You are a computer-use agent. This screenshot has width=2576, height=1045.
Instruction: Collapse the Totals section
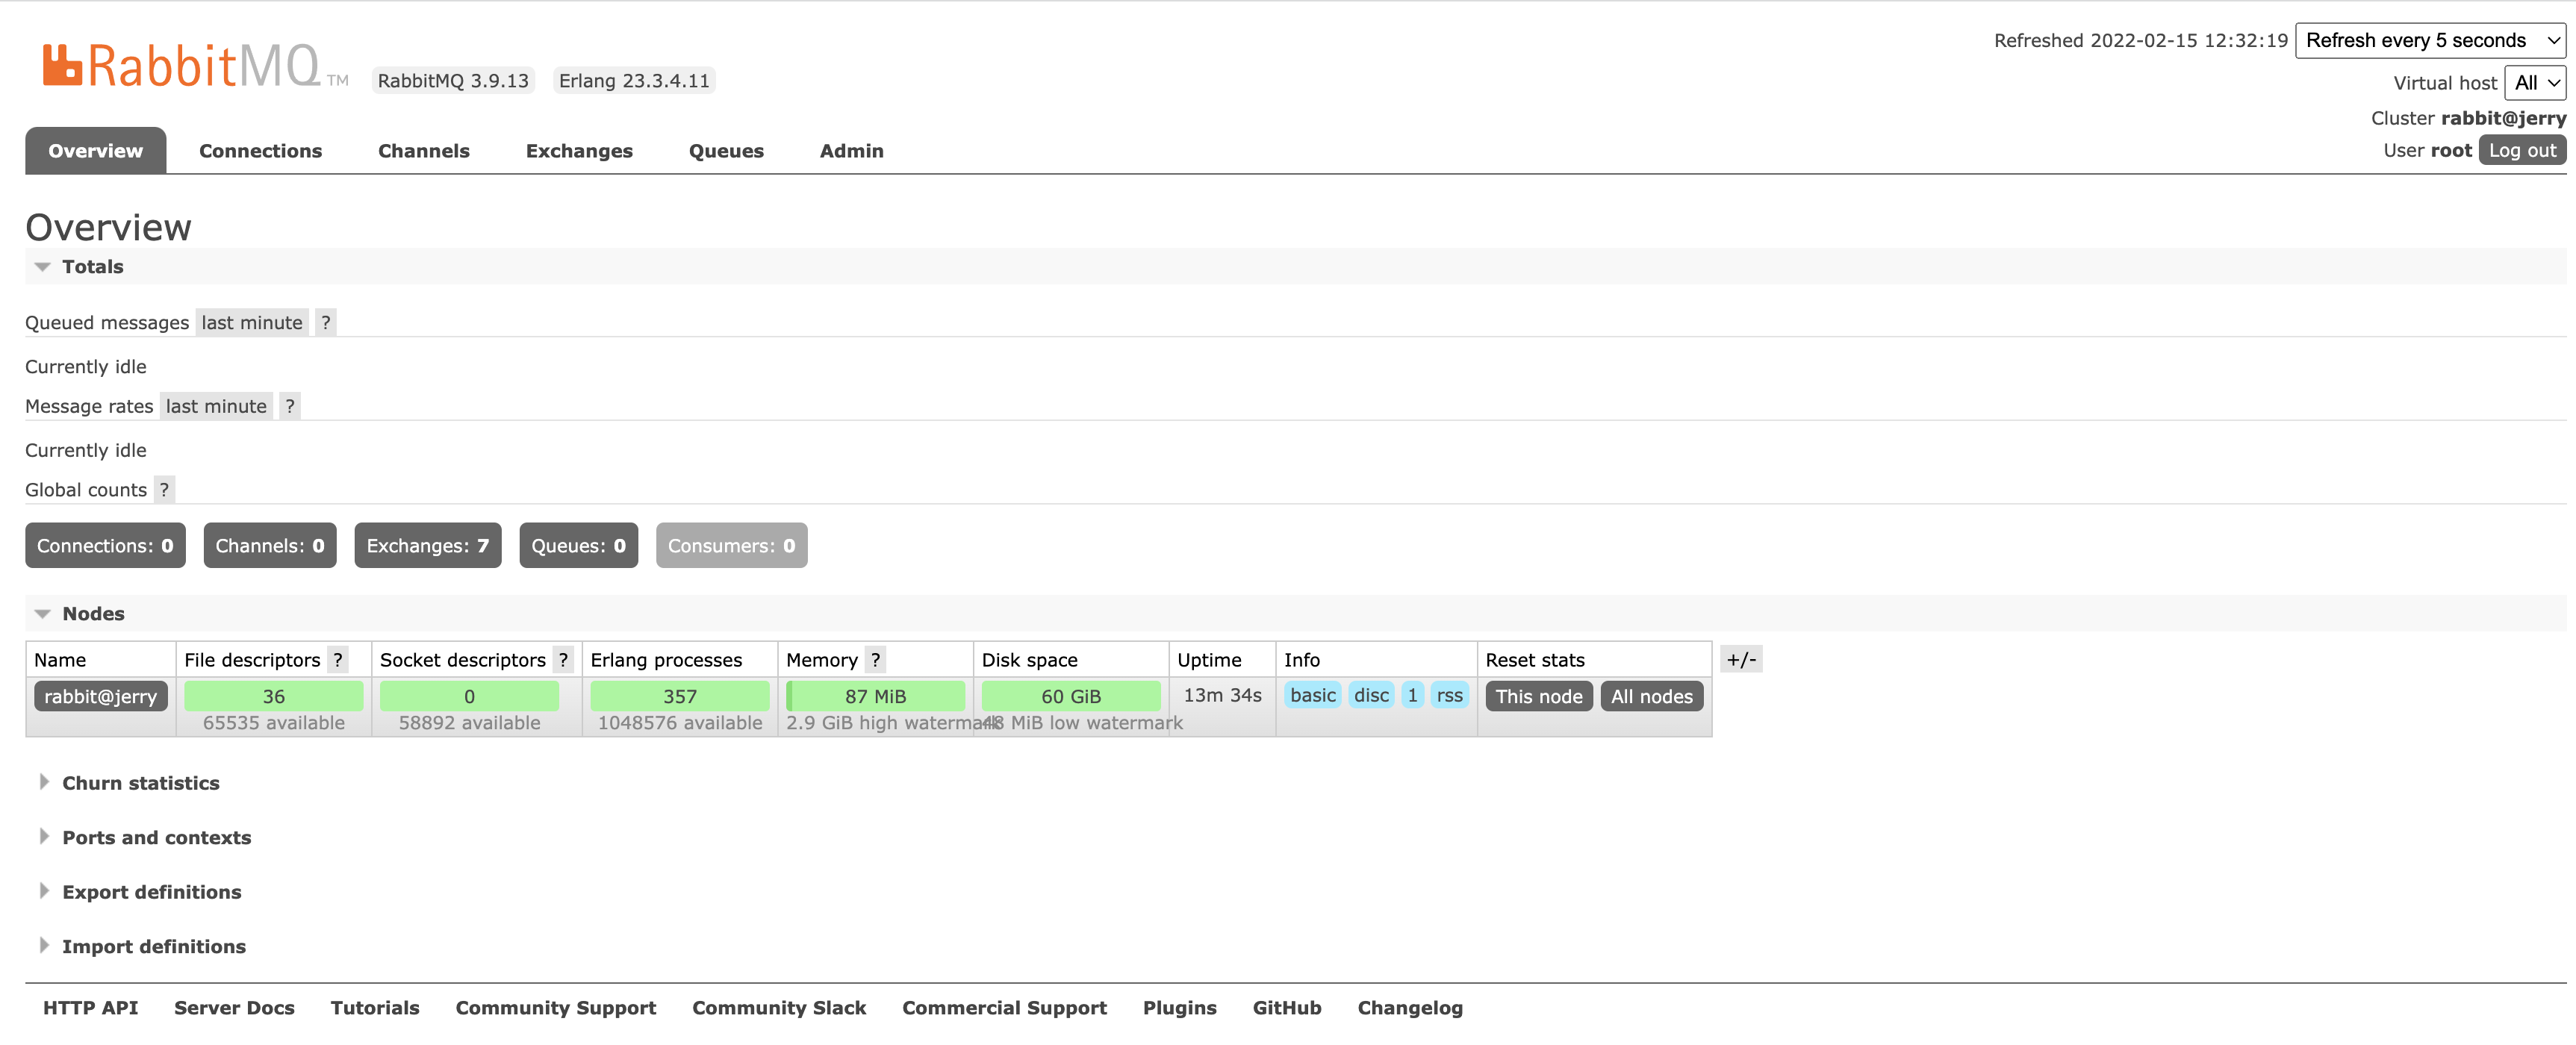pos(92,267)
